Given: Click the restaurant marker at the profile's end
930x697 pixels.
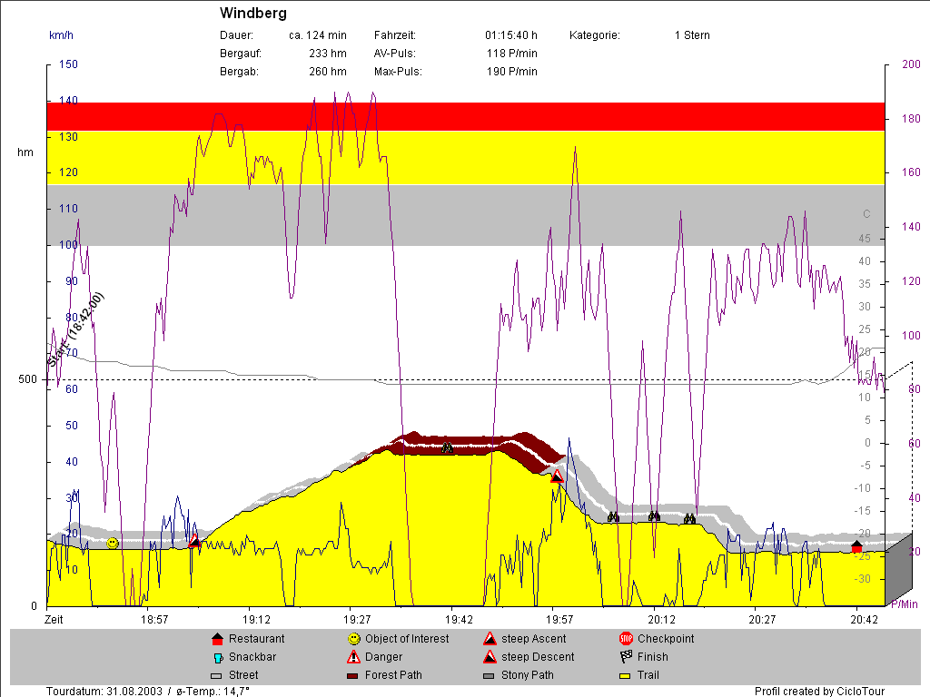Looking at the screenshot, I should pyautogui.click(x=856, y=546).
